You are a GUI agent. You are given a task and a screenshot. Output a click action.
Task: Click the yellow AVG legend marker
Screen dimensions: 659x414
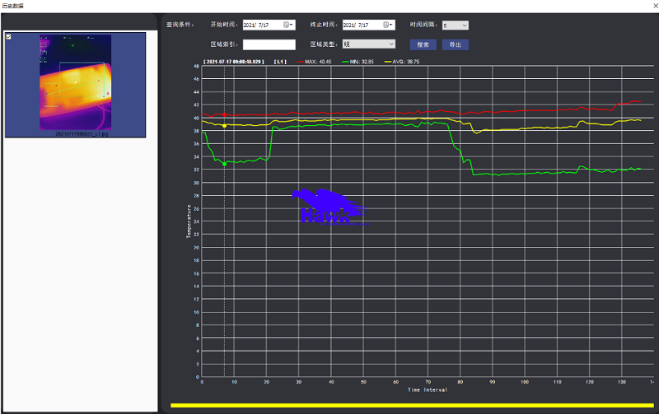click(x=387, y=62)
